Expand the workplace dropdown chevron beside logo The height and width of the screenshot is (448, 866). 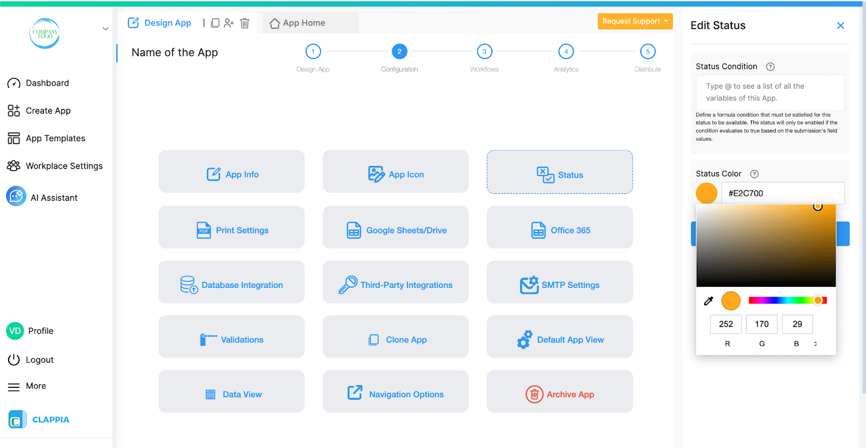point(106,29)
